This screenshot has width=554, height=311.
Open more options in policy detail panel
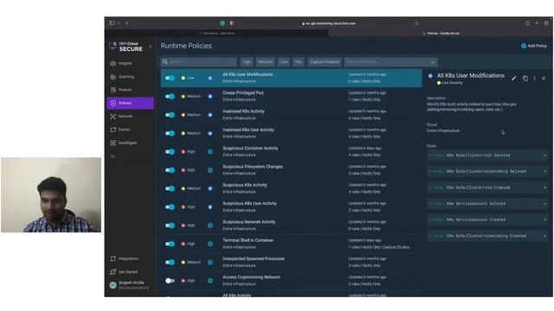[535, 79]
